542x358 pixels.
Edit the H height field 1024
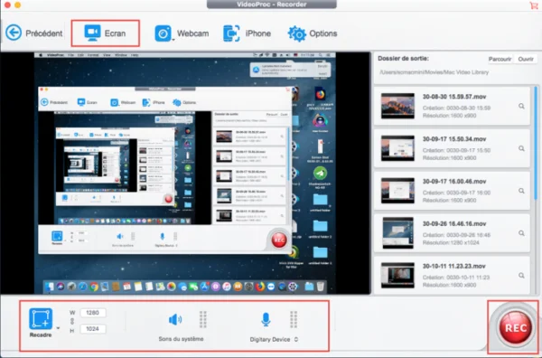pyautogui.click(x=93, y=328)
